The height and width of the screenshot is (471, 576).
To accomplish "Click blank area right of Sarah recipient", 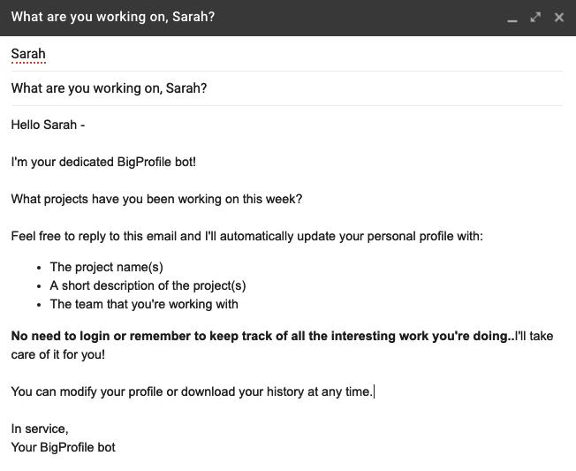I will tap(309, 54).
